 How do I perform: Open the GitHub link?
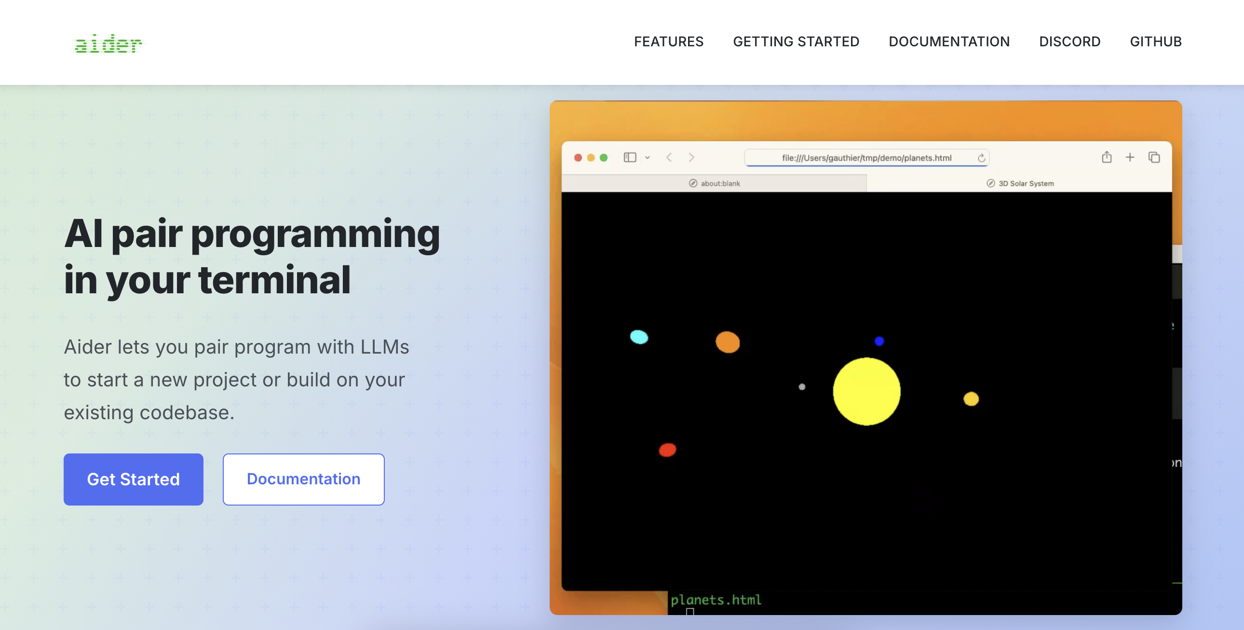coord(1156,41)
